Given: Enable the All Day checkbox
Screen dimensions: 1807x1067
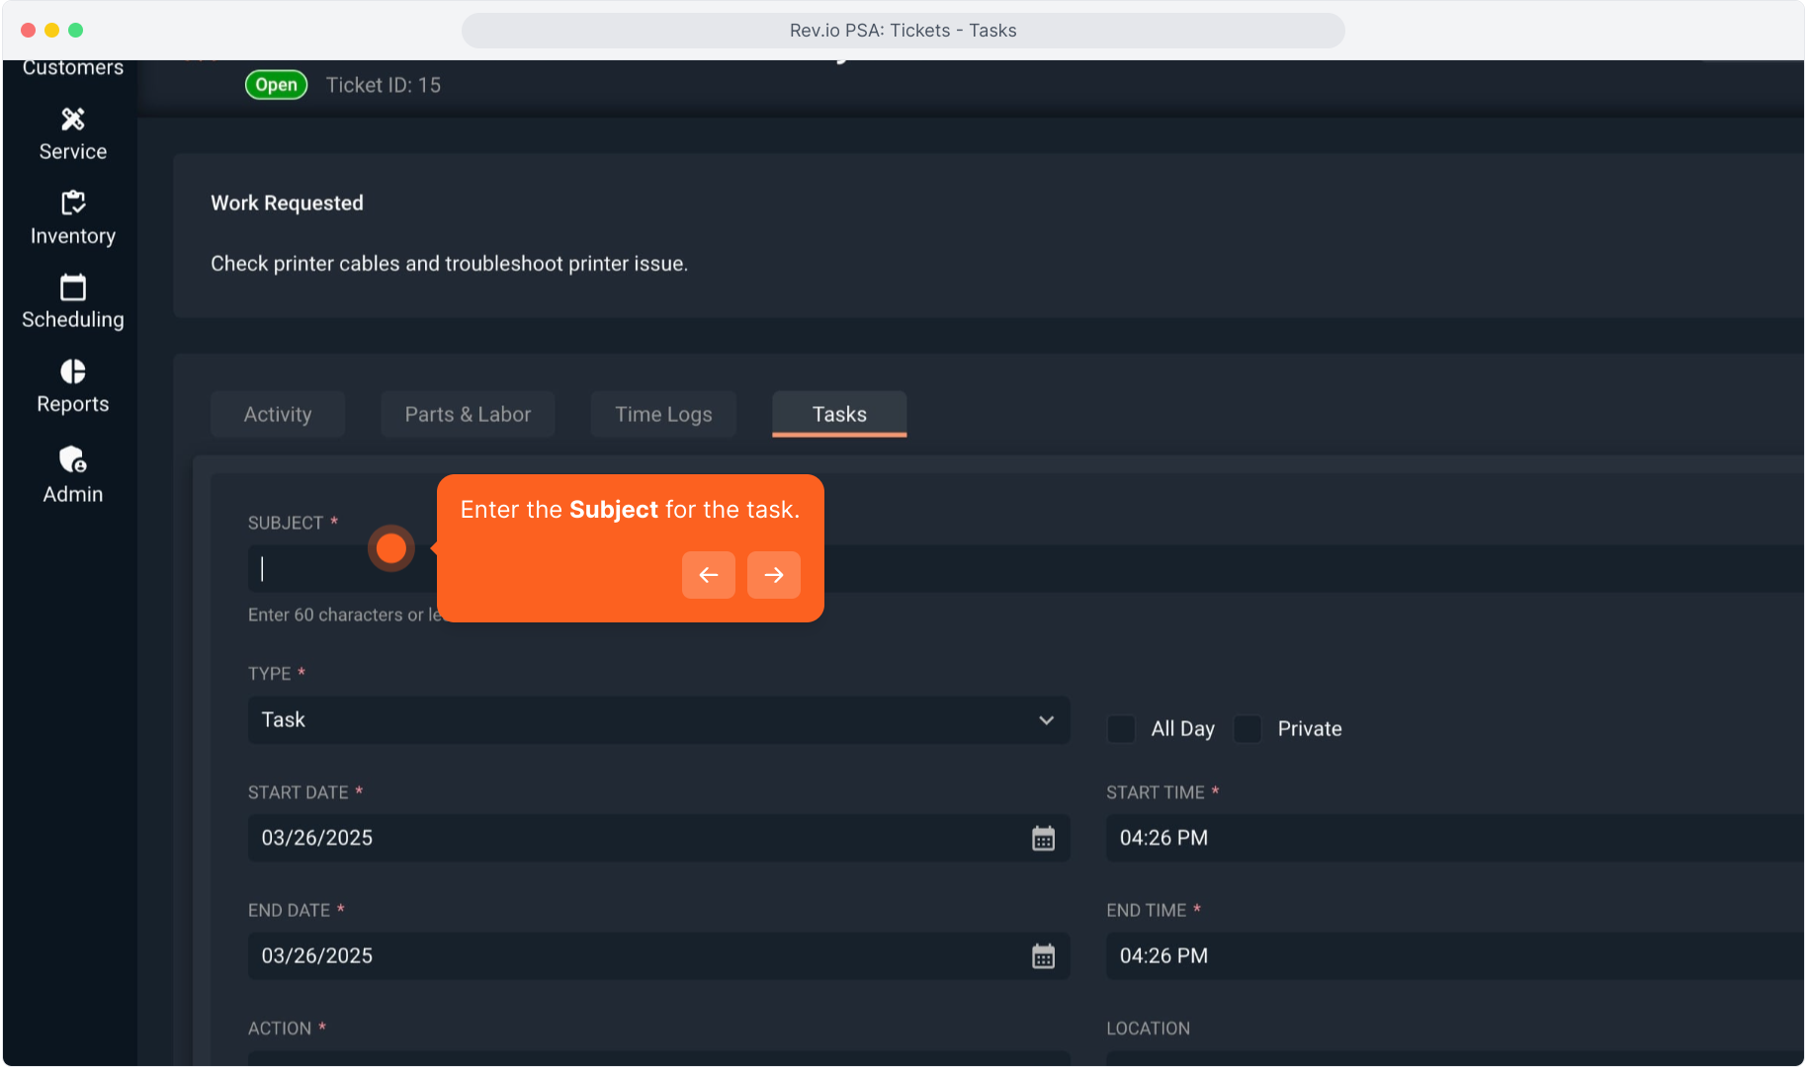Looking at the screenshot, I should click(x=1121, y=729).
